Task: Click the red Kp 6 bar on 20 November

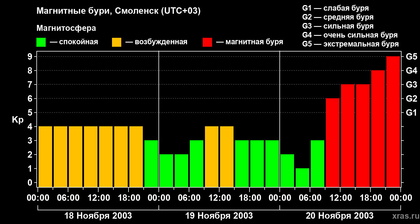Action: [x=333, y=143]
